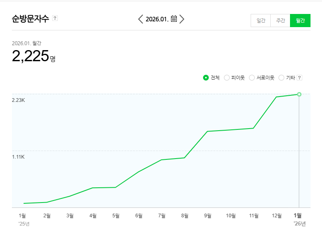Select the 서로이웃 radio button
322x235 pixels.
point(252,78)
